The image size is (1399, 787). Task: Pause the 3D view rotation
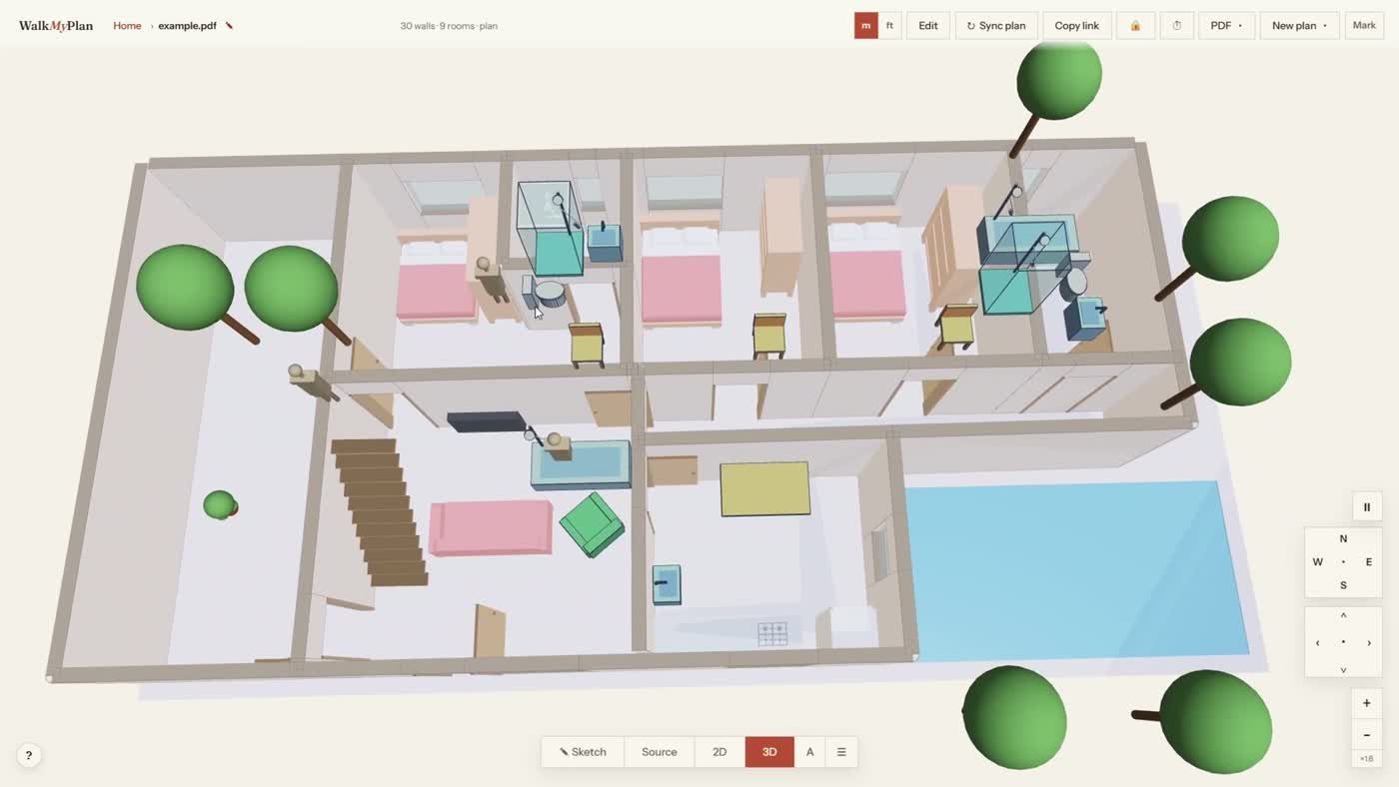click(x=1367, y=507)
